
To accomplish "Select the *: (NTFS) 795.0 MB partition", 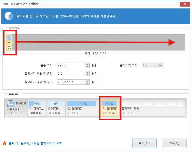I will tap(110, 108).
